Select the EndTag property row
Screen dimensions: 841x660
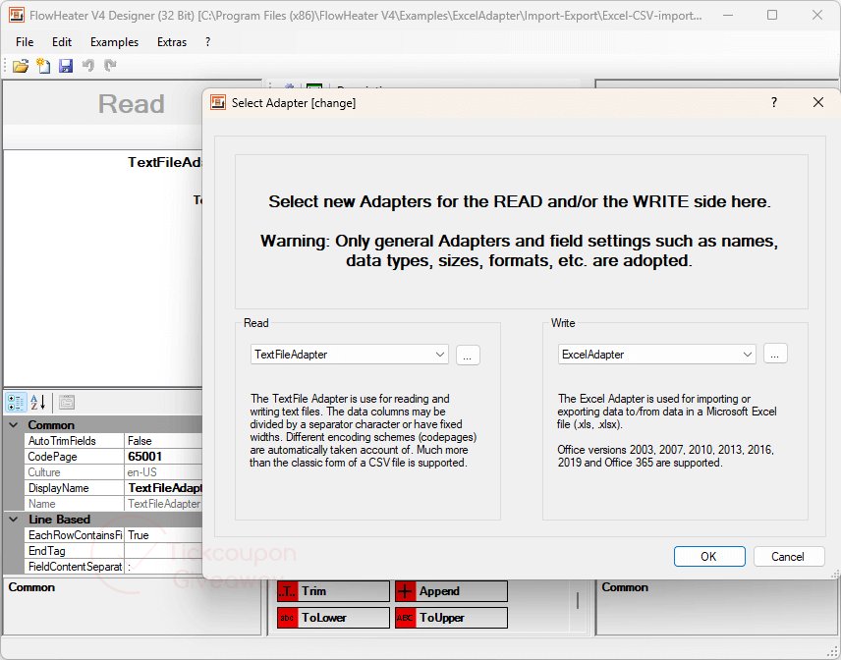click(113, 551)
